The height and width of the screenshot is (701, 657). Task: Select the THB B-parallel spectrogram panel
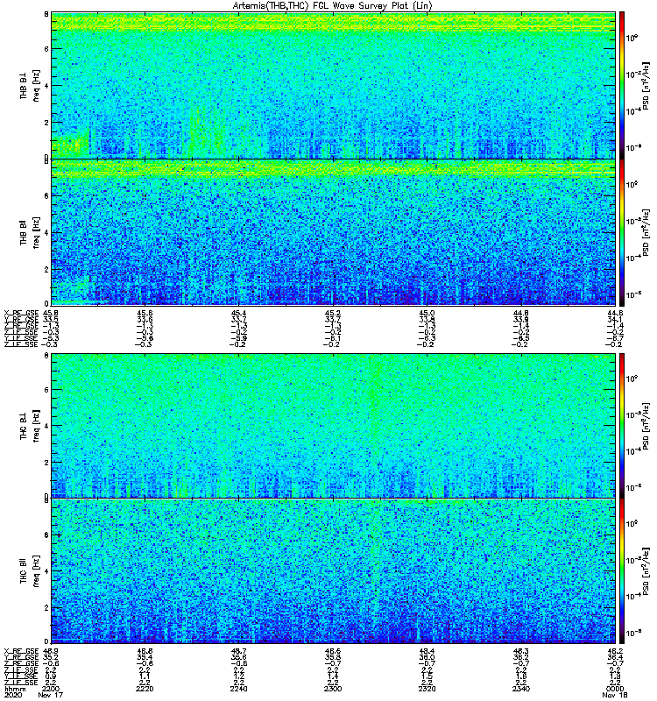334,232
